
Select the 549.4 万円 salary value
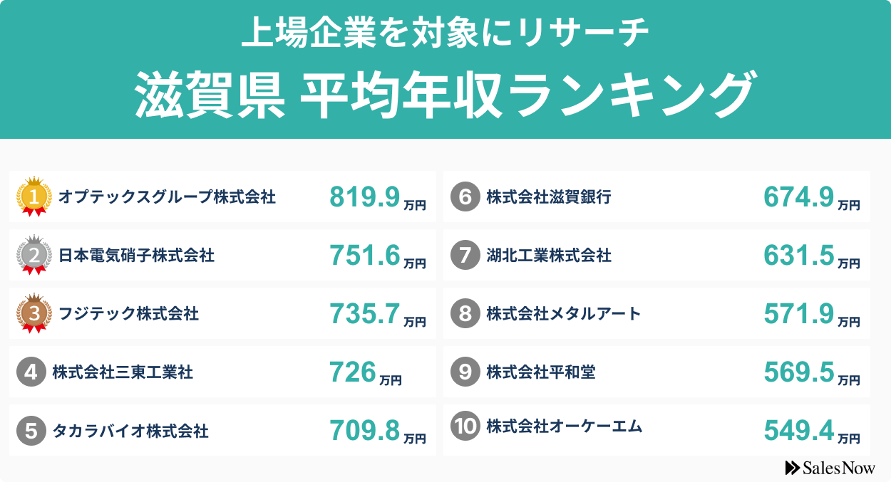811,431
